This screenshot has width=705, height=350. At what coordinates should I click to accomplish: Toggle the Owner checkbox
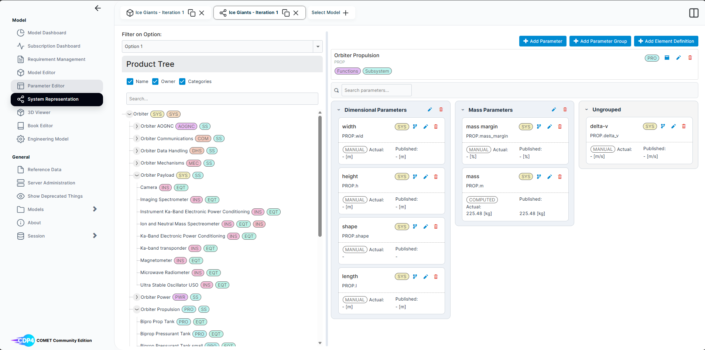coord(155,82)
